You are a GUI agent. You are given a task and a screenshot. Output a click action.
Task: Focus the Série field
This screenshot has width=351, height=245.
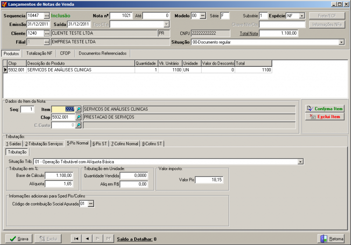(225, 16)
